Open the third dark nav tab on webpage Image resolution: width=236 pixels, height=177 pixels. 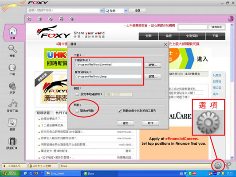coord(192,36)
